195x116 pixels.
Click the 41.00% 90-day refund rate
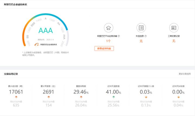tap(113, 92)
